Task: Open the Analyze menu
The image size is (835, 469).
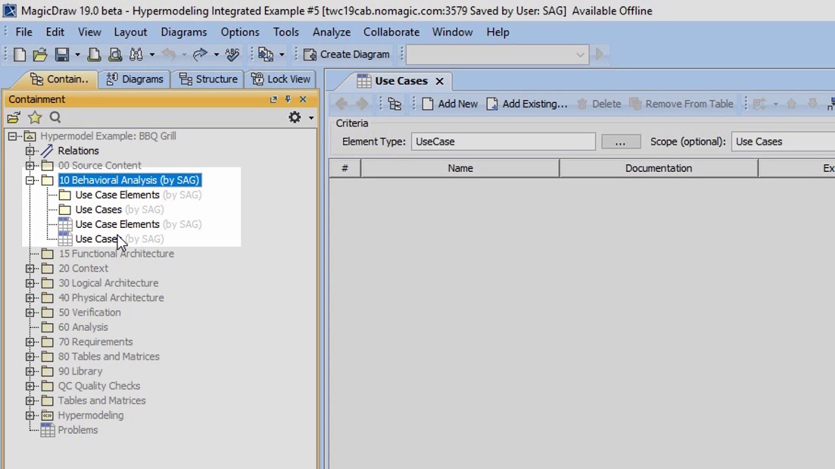Action: (331, 32)
